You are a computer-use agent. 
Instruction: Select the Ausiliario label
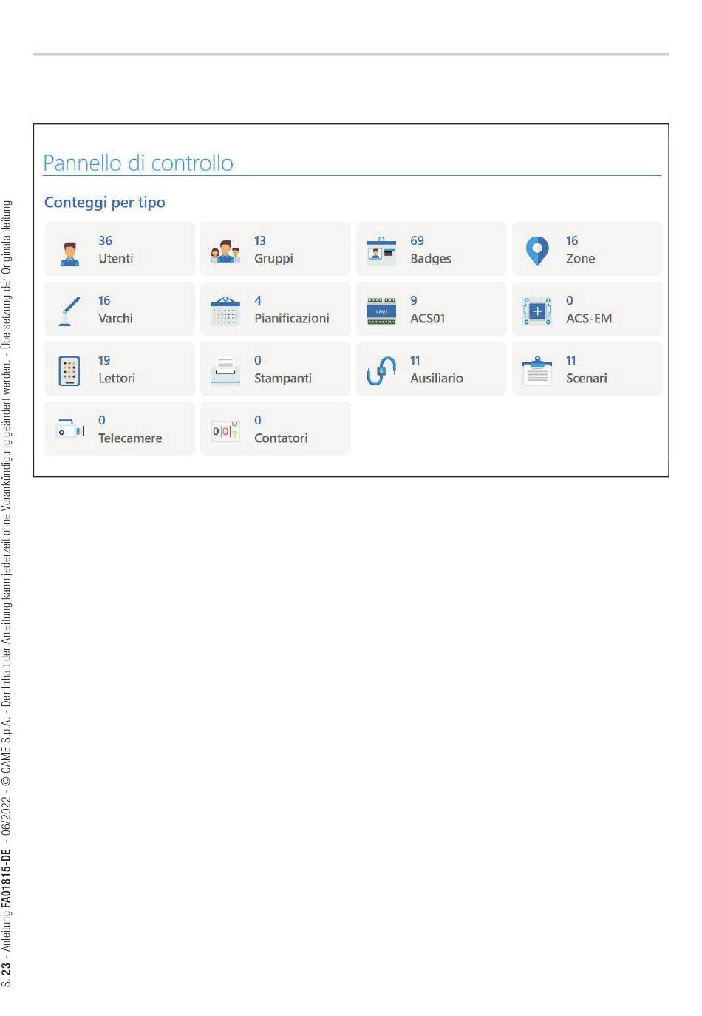[437, 379]
